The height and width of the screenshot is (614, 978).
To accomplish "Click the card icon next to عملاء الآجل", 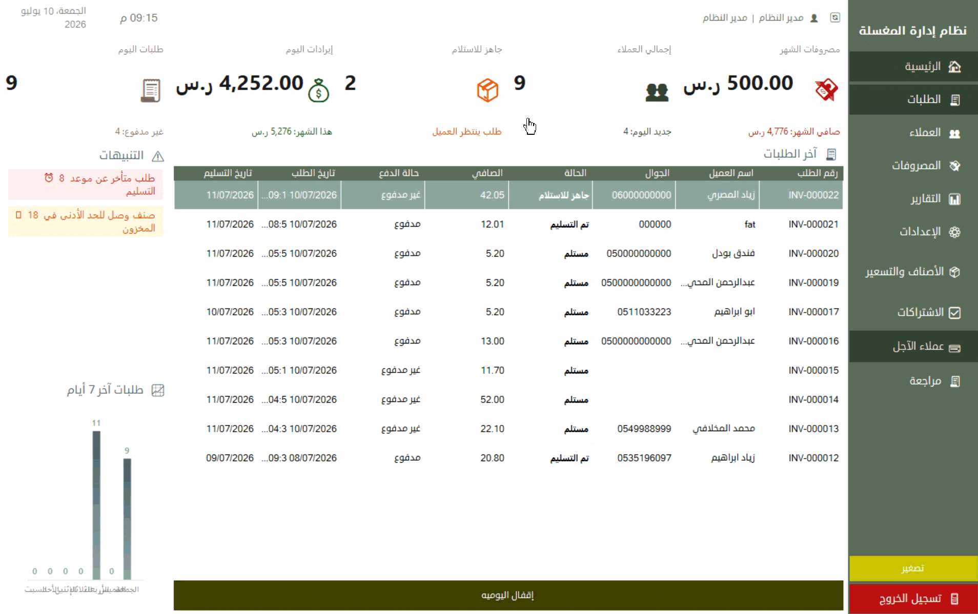I will pos(954,348).
